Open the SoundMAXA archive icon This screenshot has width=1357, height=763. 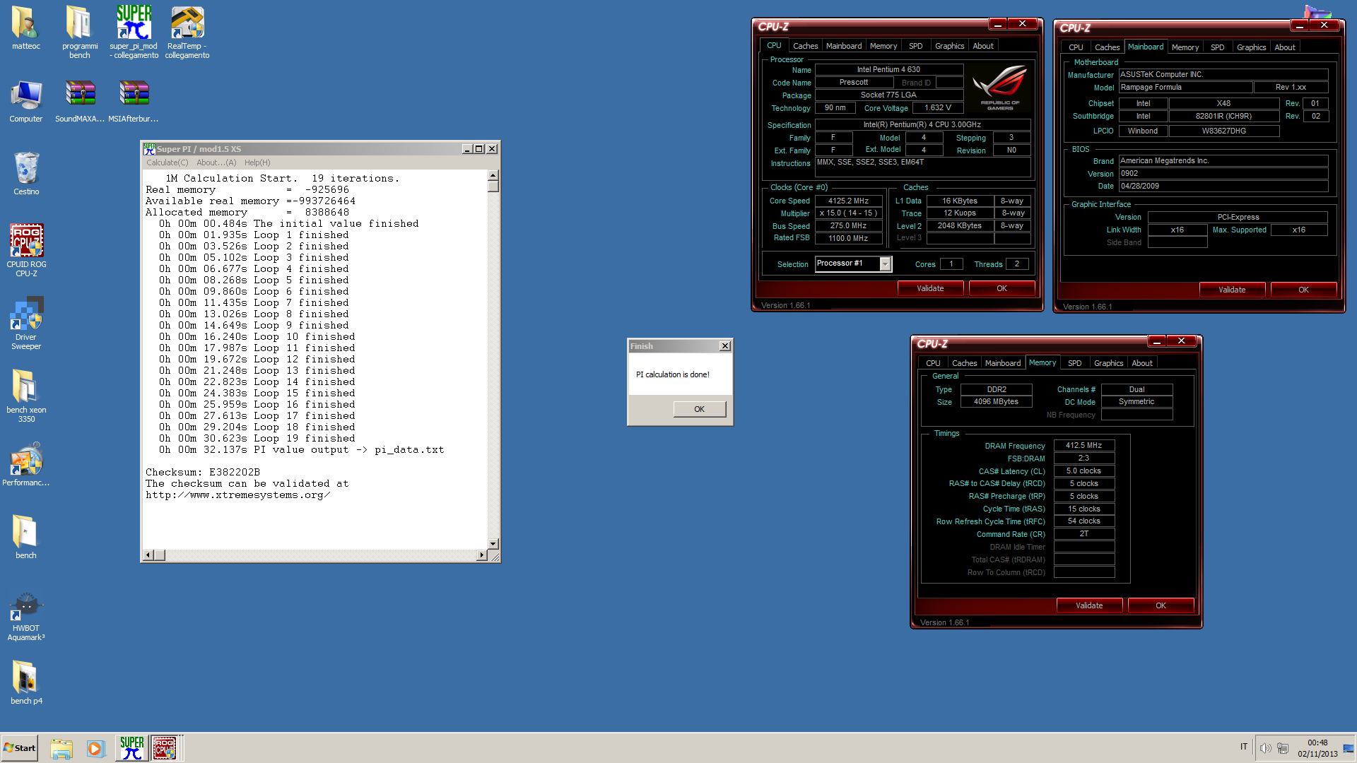pos(80,101)
